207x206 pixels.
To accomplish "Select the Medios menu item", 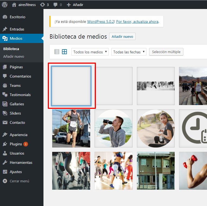I will click(x=22, y=38).
